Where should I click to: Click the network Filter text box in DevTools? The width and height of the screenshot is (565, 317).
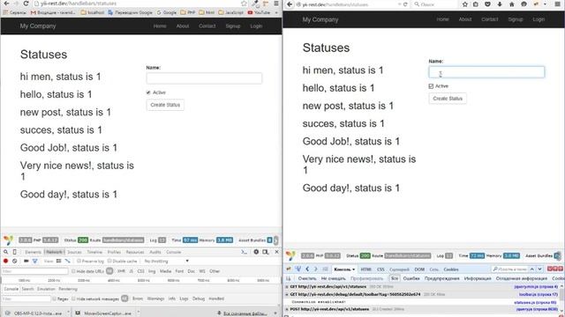click(34, 271)
